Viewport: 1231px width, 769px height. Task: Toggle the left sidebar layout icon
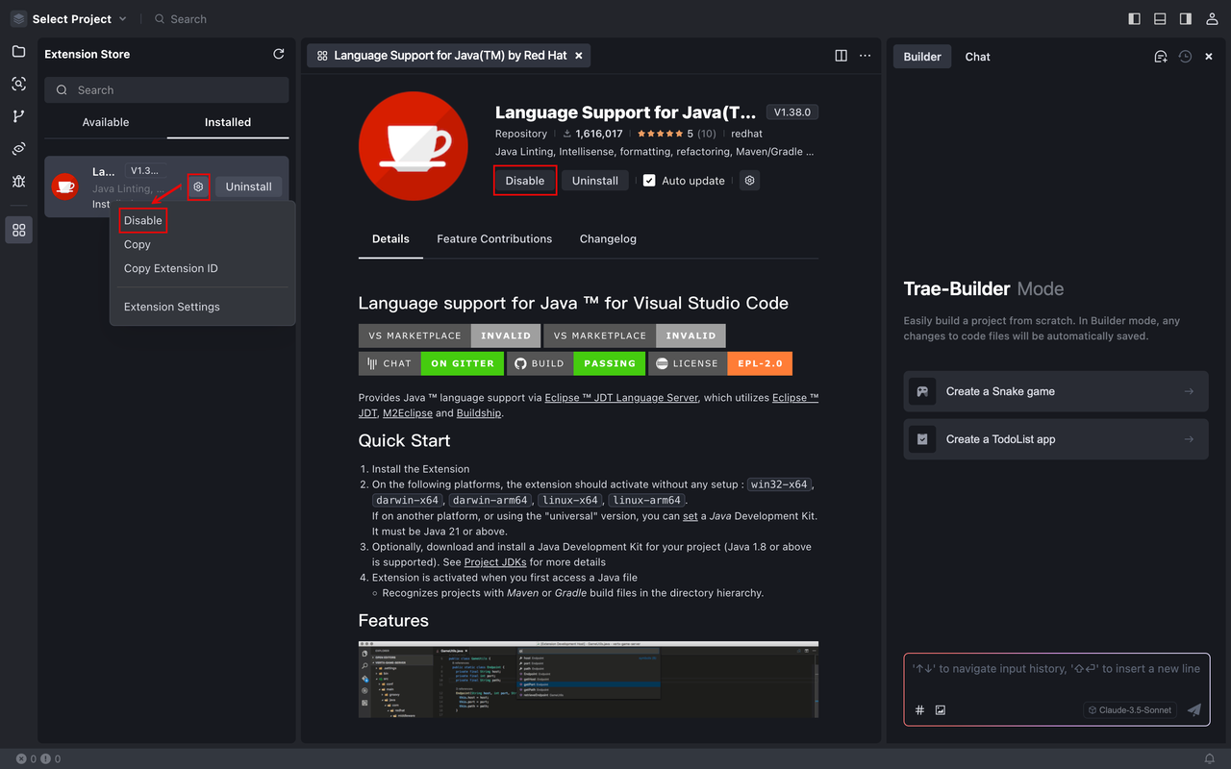click(1135, 18)
